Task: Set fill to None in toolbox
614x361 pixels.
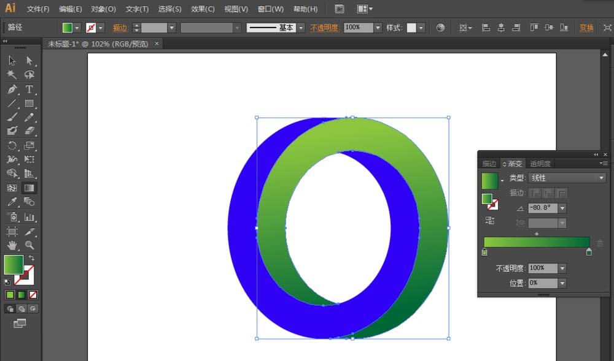Action: point(33,295)
